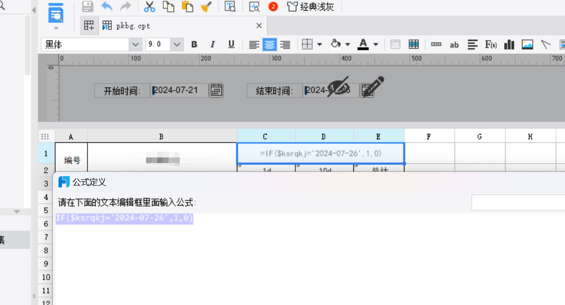Insert plain text with the ab icon

coord(454,45)
